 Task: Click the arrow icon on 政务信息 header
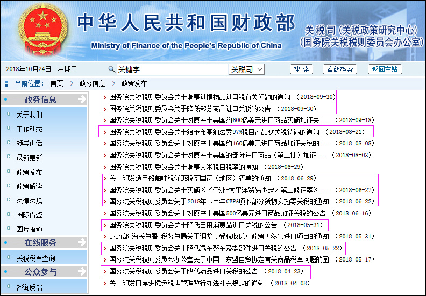point(82,99)
